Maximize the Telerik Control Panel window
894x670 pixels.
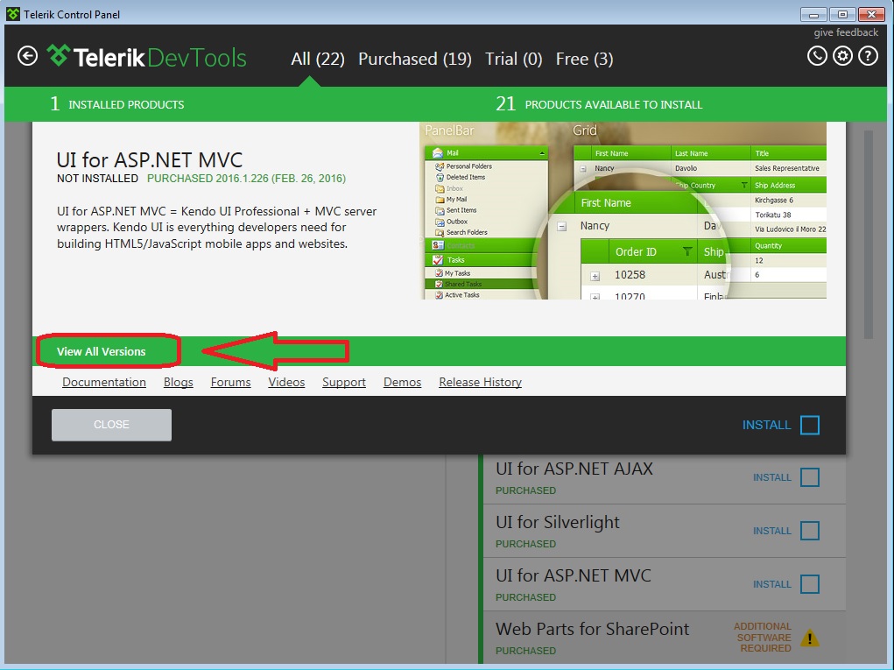tap(842, 14)
